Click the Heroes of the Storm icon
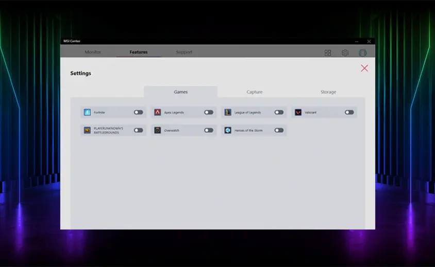Image resolution: width=435 pixels, height=267 pixels. (228, 131)
